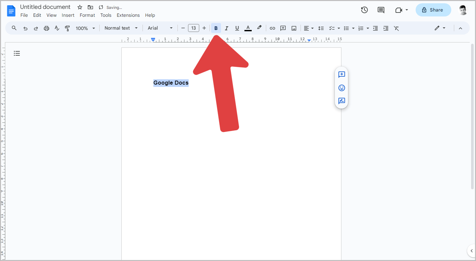Open the Google Docs home icon
The width and height of the screenshot is (476, 261).
[11, 11]
